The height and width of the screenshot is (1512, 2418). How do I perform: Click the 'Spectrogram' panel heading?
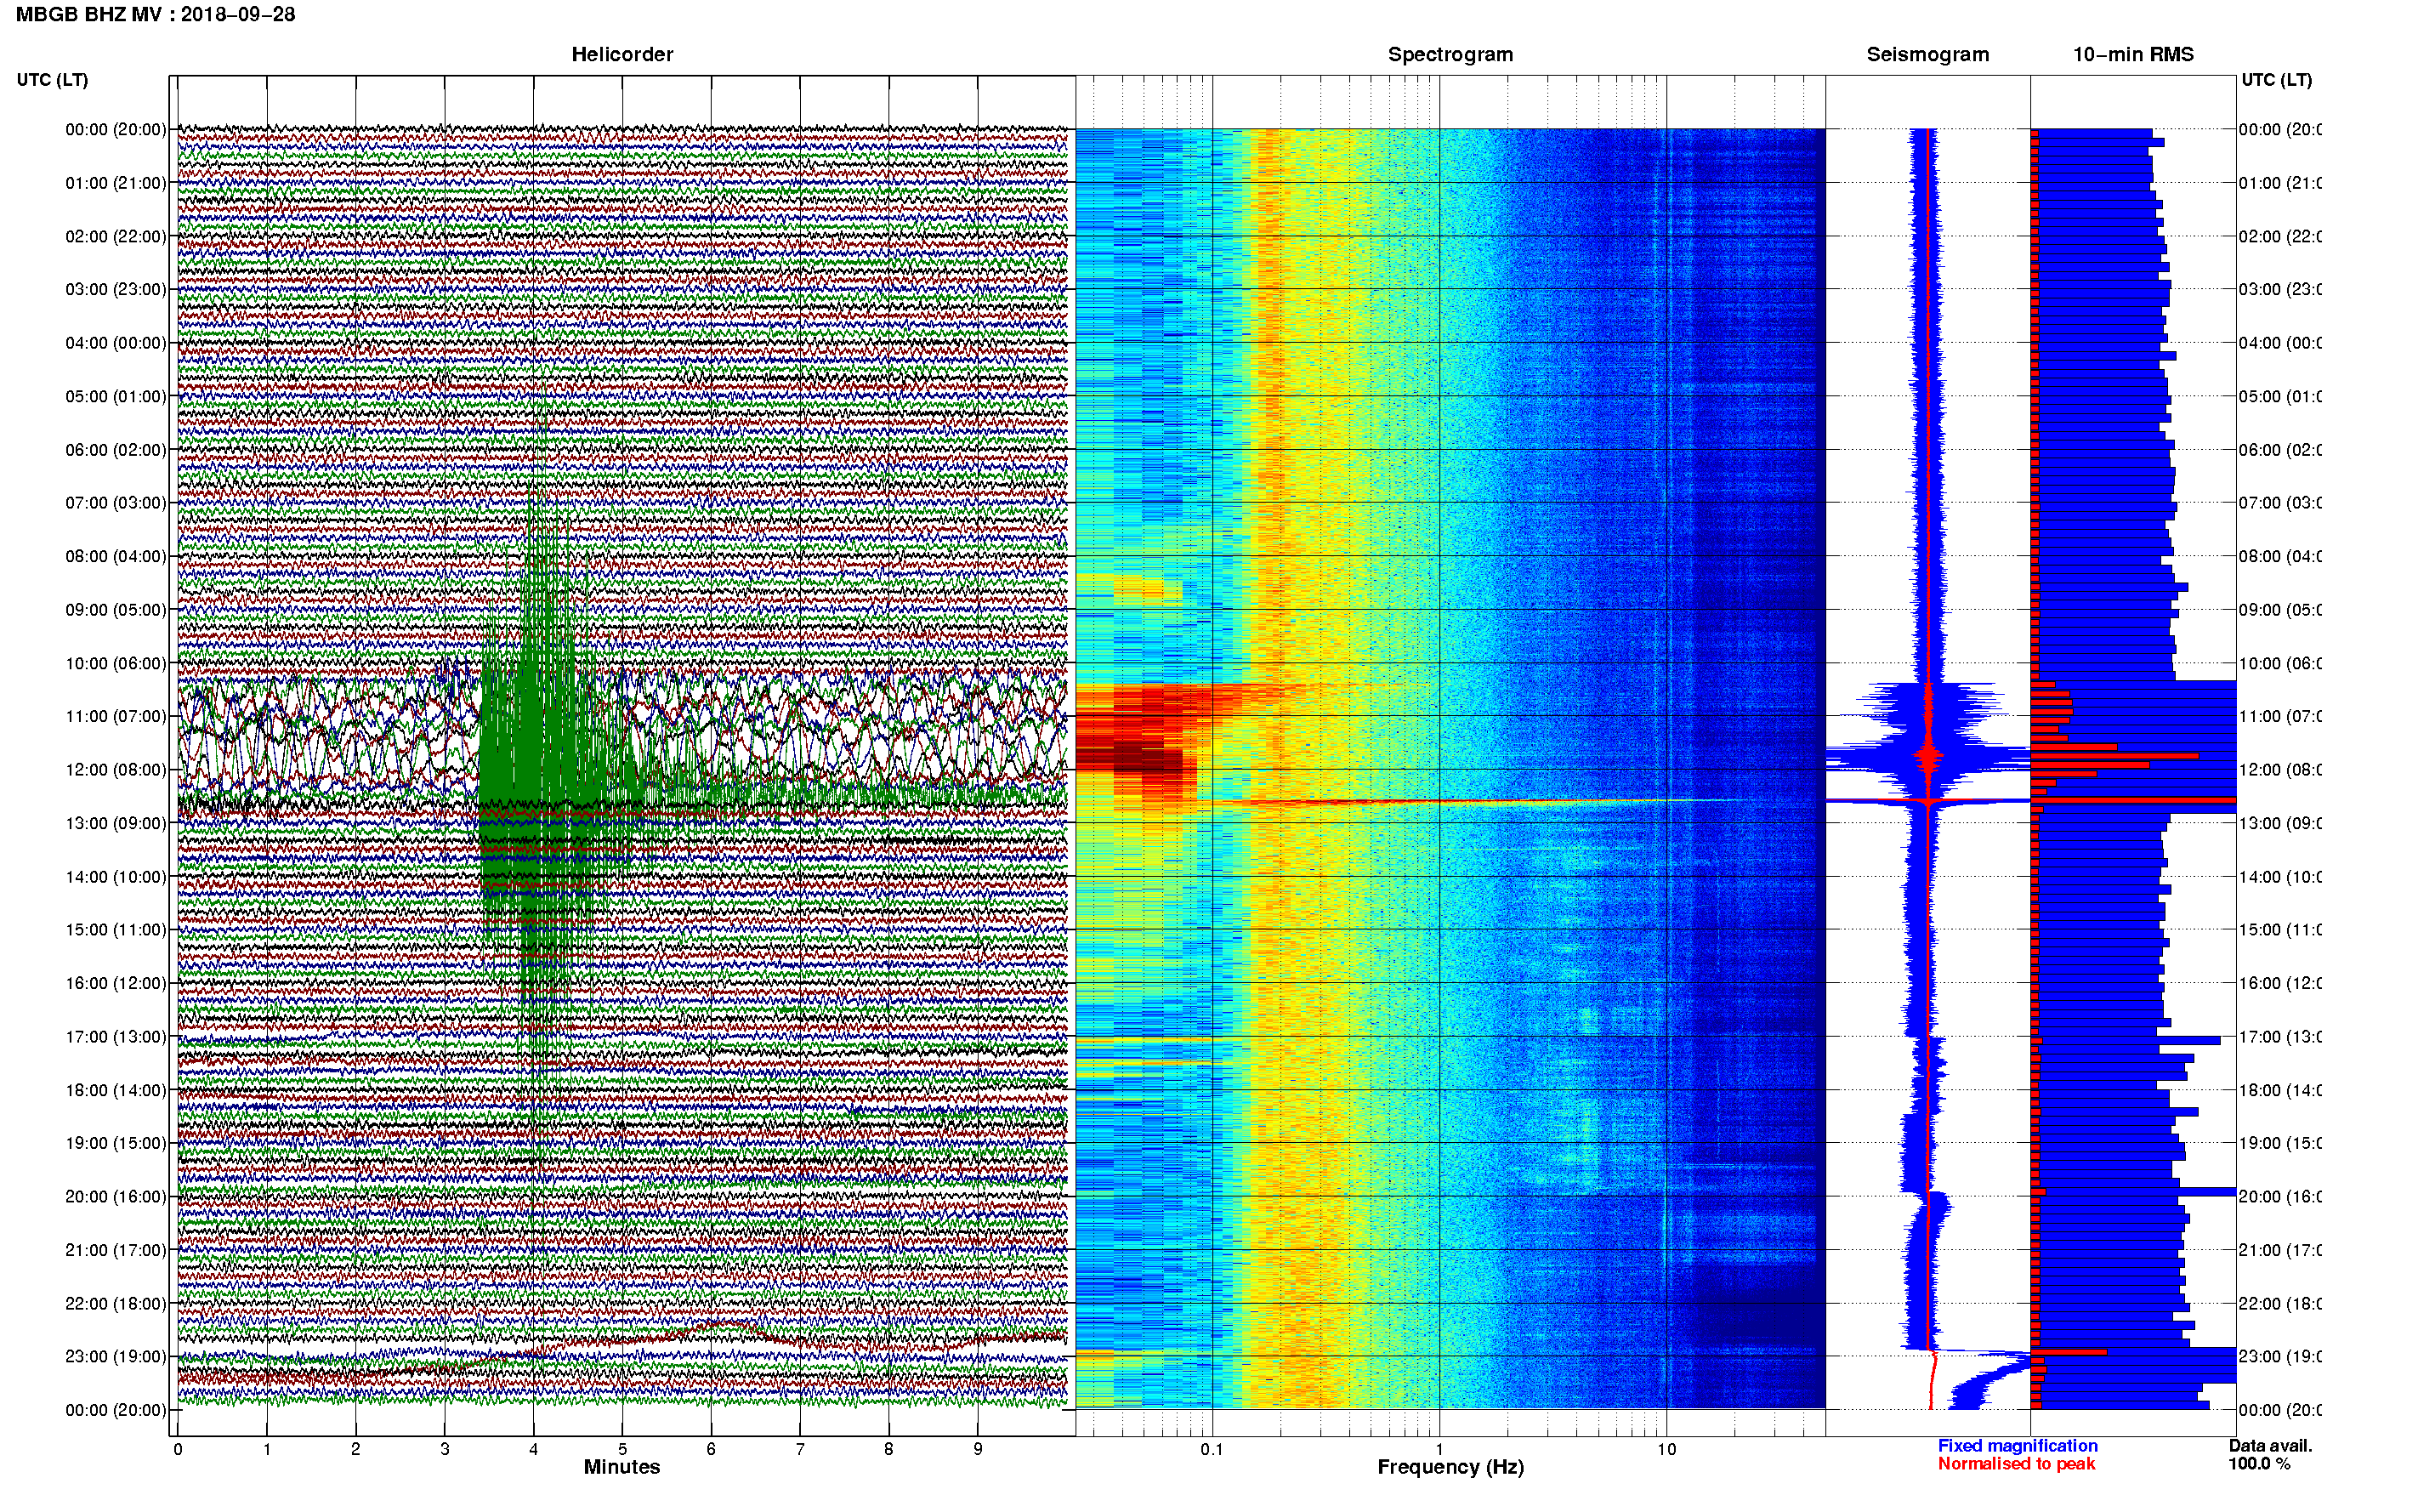pyautogui.click(x=1450, y=54)
